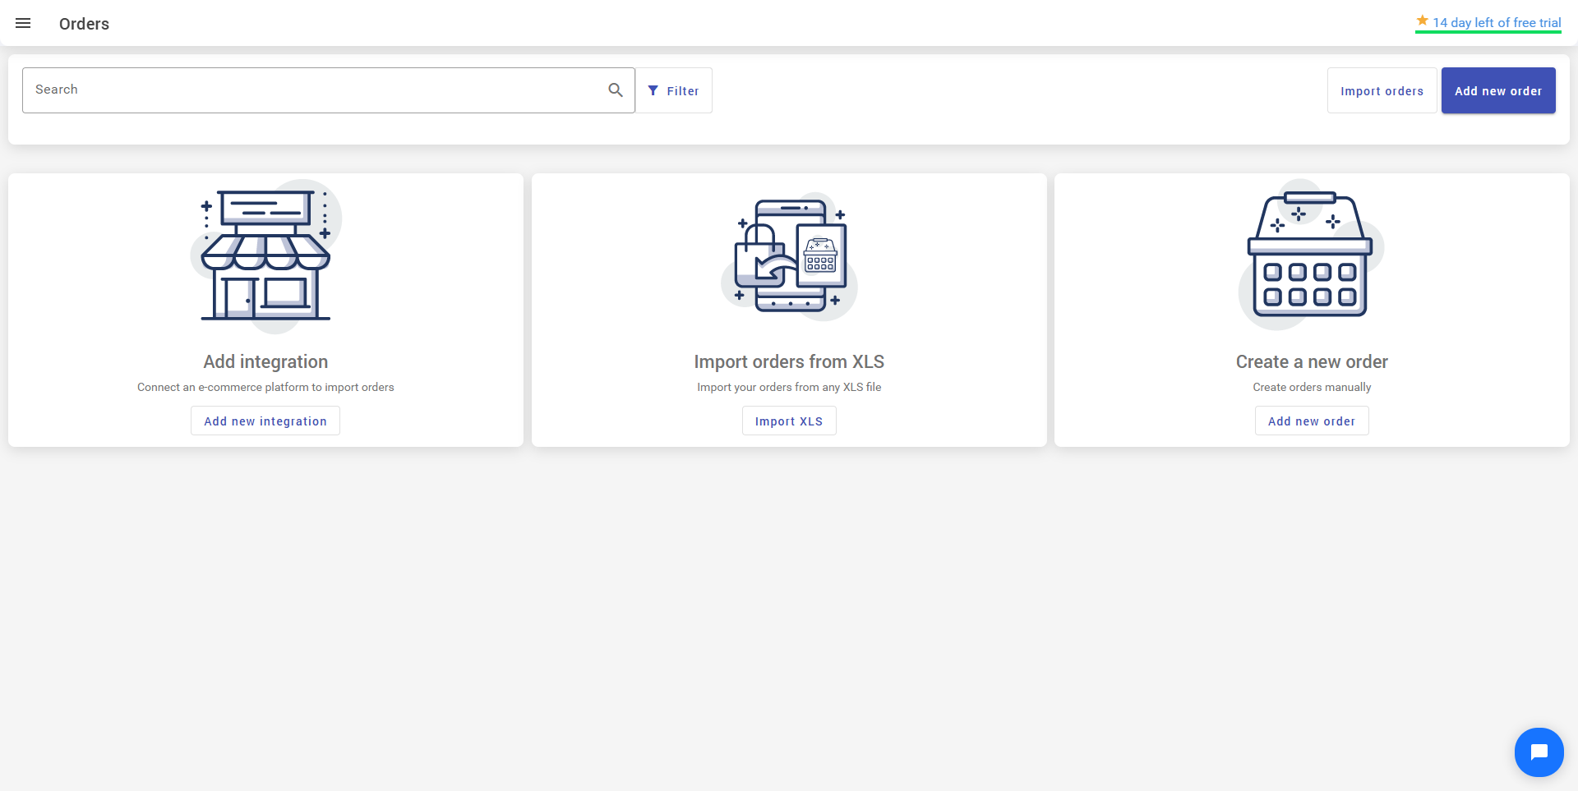The height and width of the screenshot is (791, 1578).
Task: Click the storefront integration illustration
Action: tap(265, 256)
